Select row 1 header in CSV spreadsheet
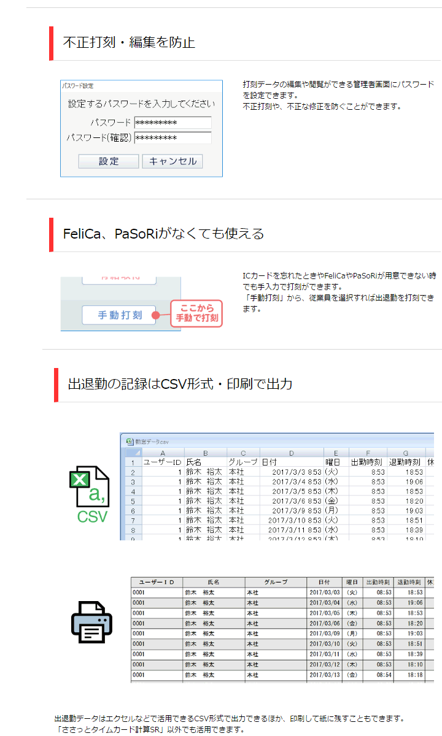 (x=133, y=462)
